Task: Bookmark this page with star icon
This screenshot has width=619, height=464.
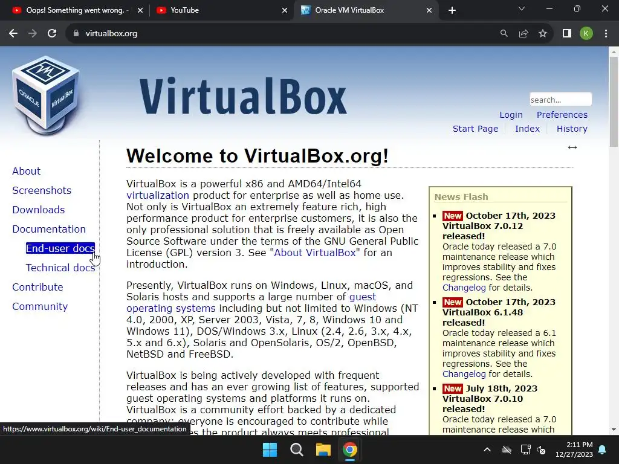Action: tap(543, 34)
